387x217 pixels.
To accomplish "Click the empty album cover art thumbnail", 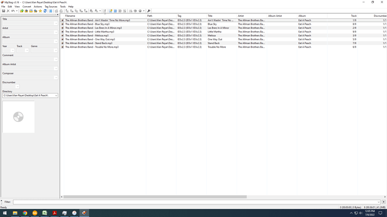I will click(x=19, y=117).
